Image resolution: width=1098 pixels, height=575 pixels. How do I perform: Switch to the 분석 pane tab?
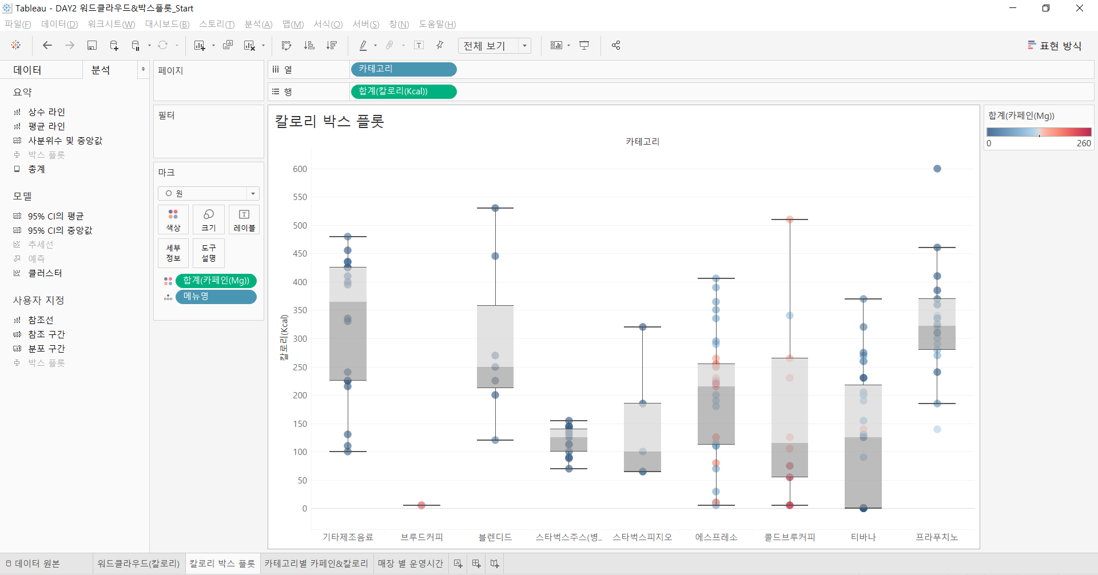coord(110,70)
